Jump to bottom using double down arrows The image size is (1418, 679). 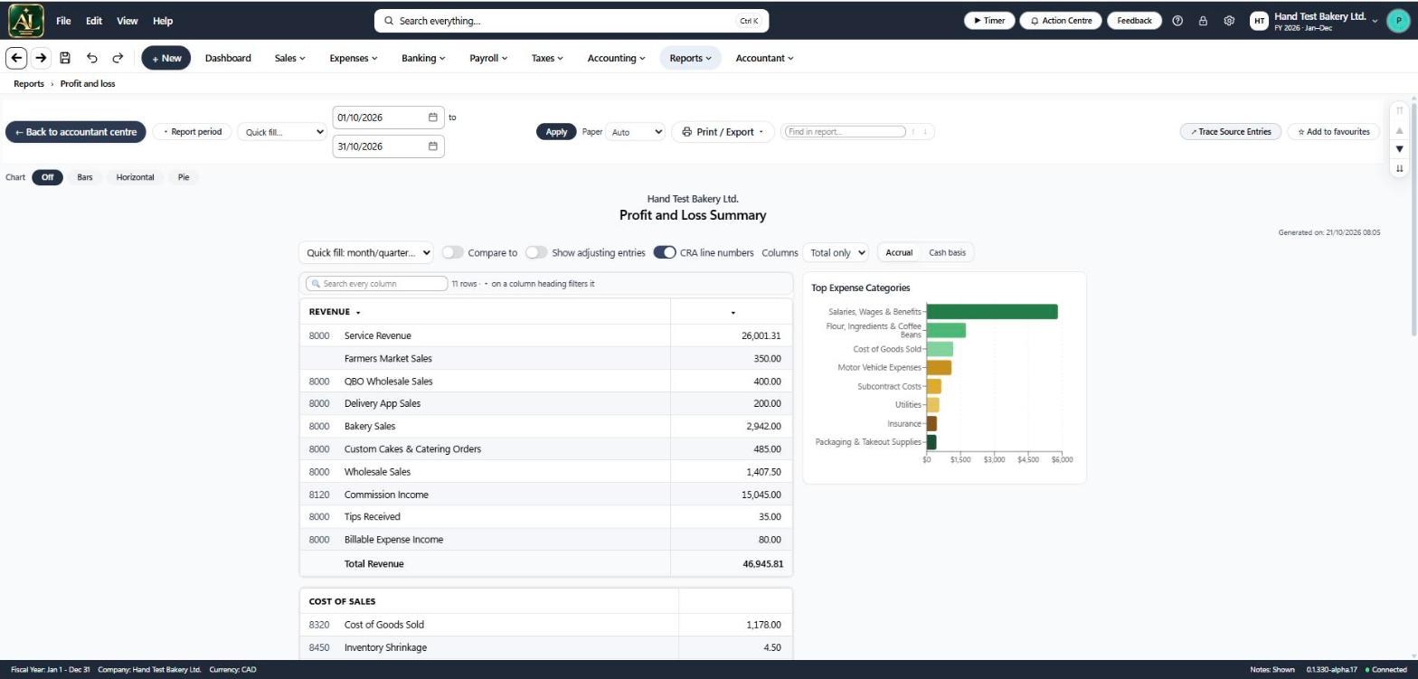click(x=1400, y=168)
